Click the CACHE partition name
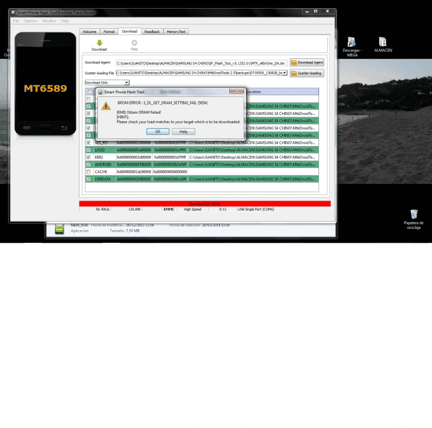Screen dimensions: 432x428 tap(101, 172)
